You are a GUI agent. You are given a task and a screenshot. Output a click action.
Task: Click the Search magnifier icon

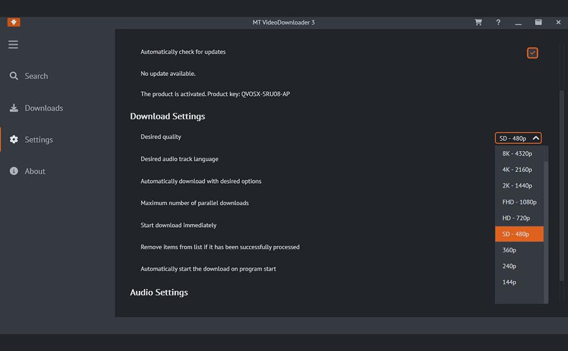14,75
